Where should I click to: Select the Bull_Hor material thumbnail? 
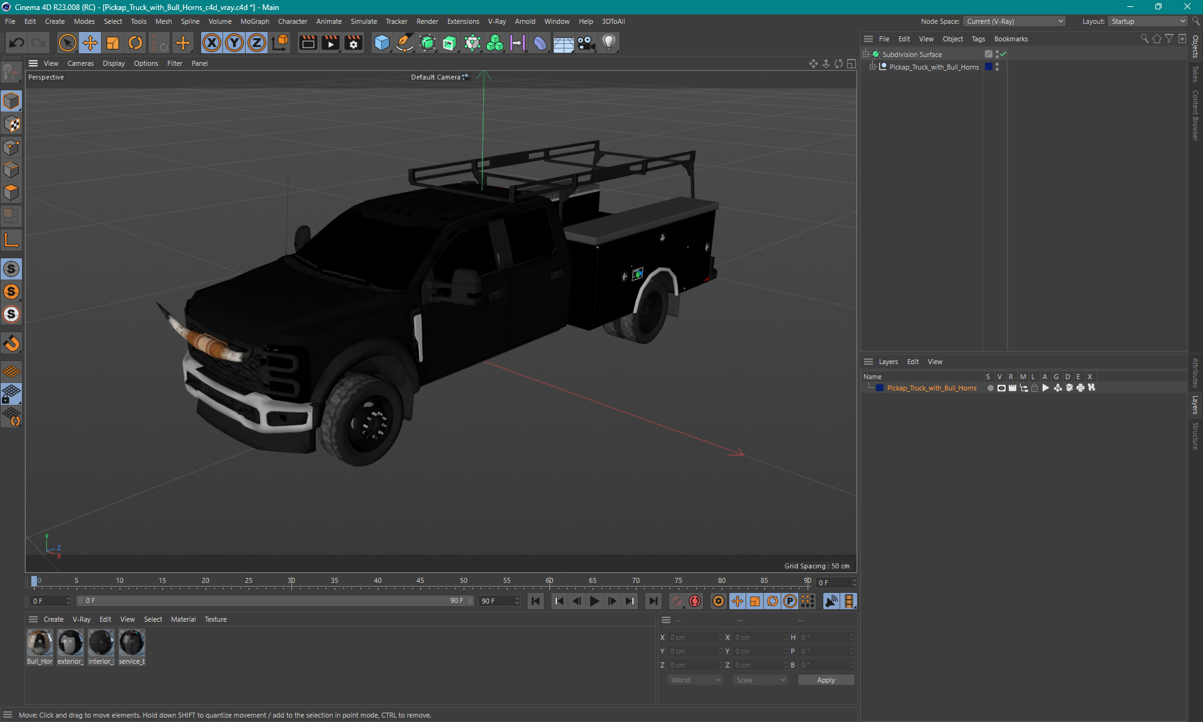pos(39,647)
